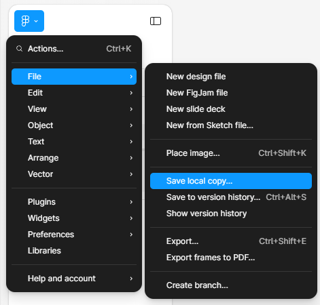
Task: Expand the chevron beside Plugins
Action: pos(131,202)
